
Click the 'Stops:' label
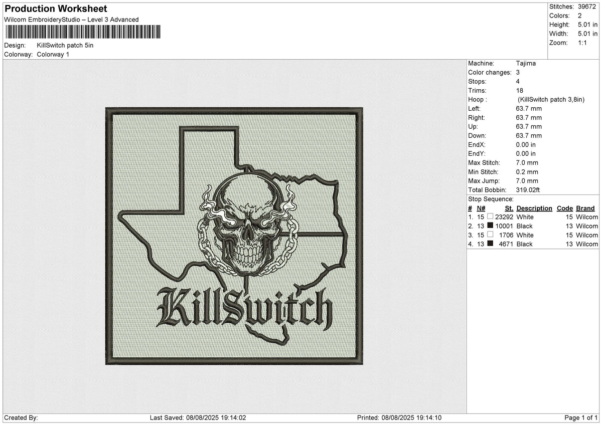coord(477,82)
